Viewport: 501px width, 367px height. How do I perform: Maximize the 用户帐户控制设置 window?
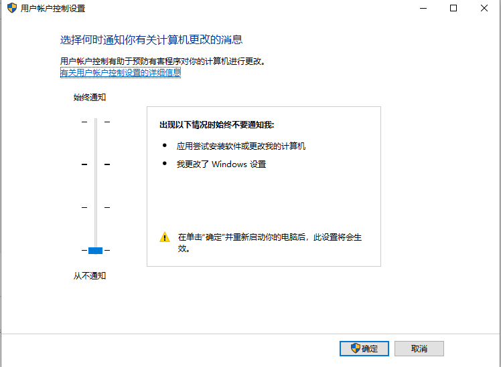point(453,8)
